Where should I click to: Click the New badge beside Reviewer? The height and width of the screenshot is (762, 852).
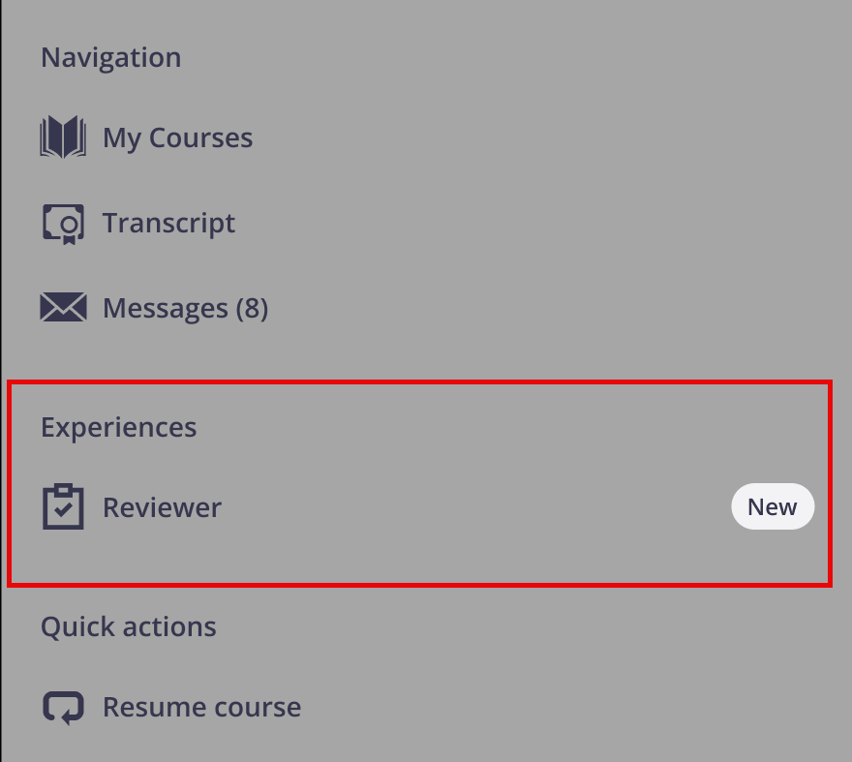(772, 507)
